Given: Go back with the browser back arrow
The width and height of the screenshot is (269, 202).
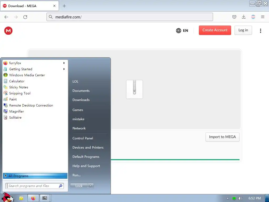Looking at the screenshot, I should [6, 17].
